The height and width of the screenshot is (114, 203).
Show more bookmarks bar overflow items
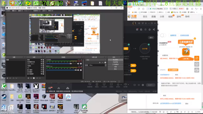click(197, 12)
